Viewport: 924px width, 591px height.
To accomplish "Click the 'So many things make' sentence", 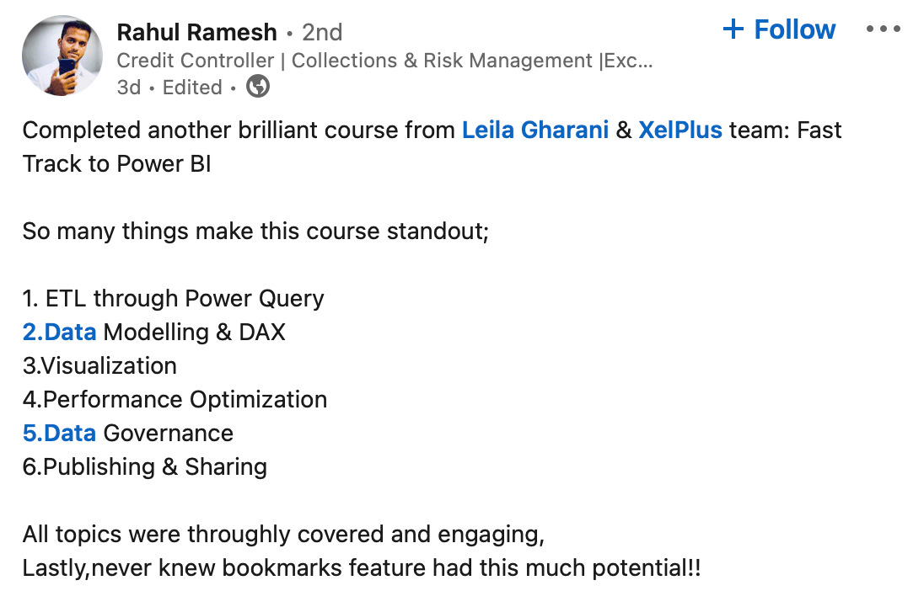I will (255, 232).
